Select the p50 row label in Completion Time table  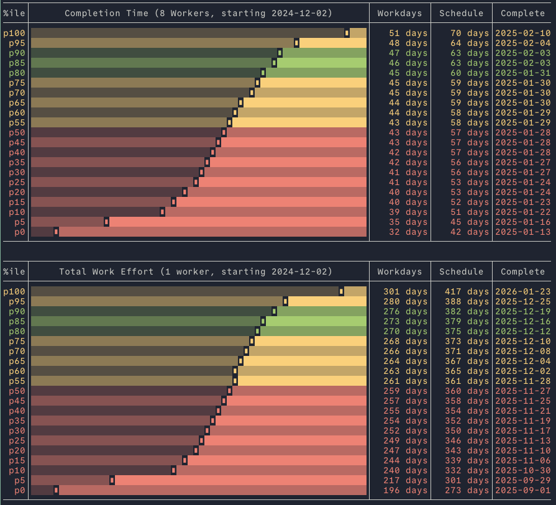(17, 133)
